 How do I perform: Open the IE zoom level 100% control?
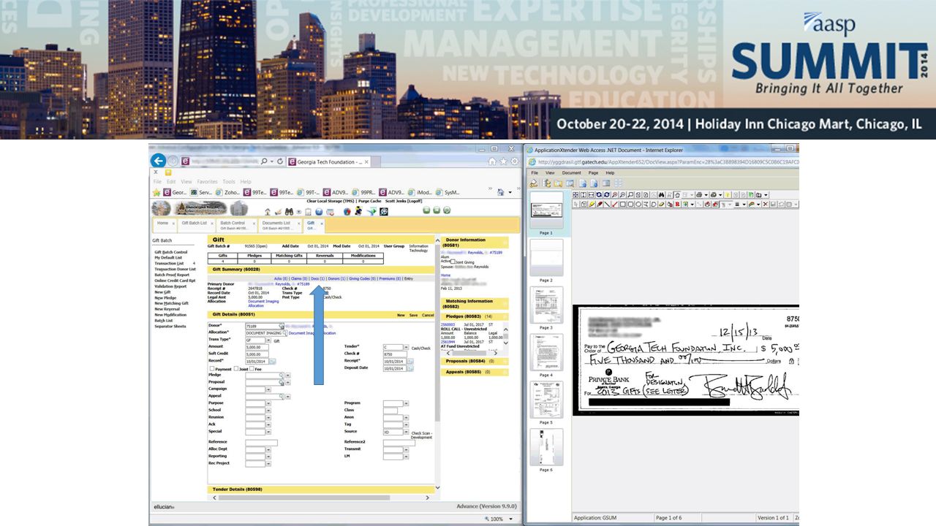[497, 519]
